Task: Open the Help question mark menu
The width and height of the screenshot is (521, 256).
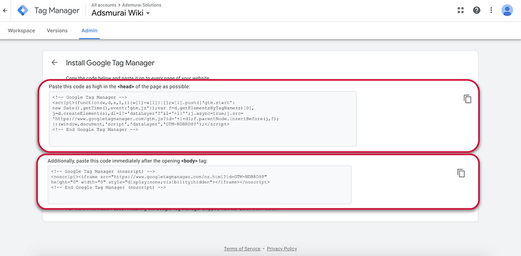Action: (477, 10)
